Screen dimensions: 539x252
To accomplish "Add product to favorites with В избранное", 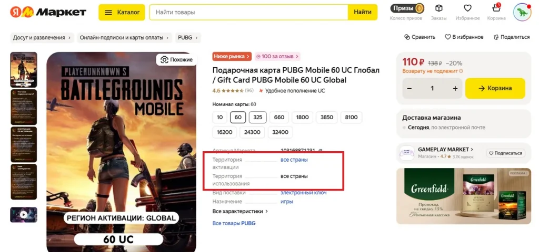I will [464, 37].
